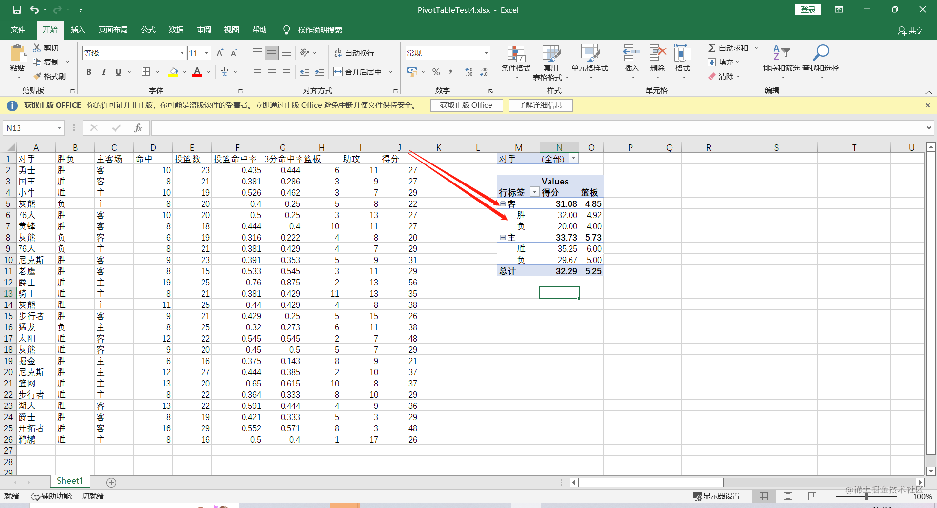Image resolution: width=937 pixels, height=508 pixels.
Task: Open the 对手 (全部) pivot filter dropdown
Action: [573, 158]
